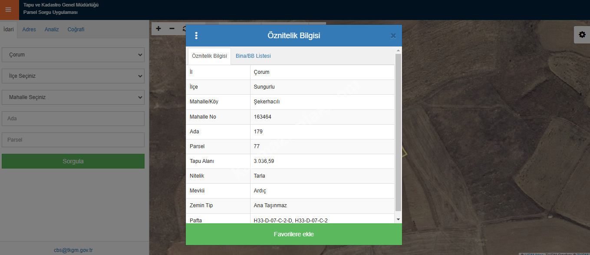Screen dimensions: 590x255
Task: Switch to the Adres tab
Action: (29, 30)
